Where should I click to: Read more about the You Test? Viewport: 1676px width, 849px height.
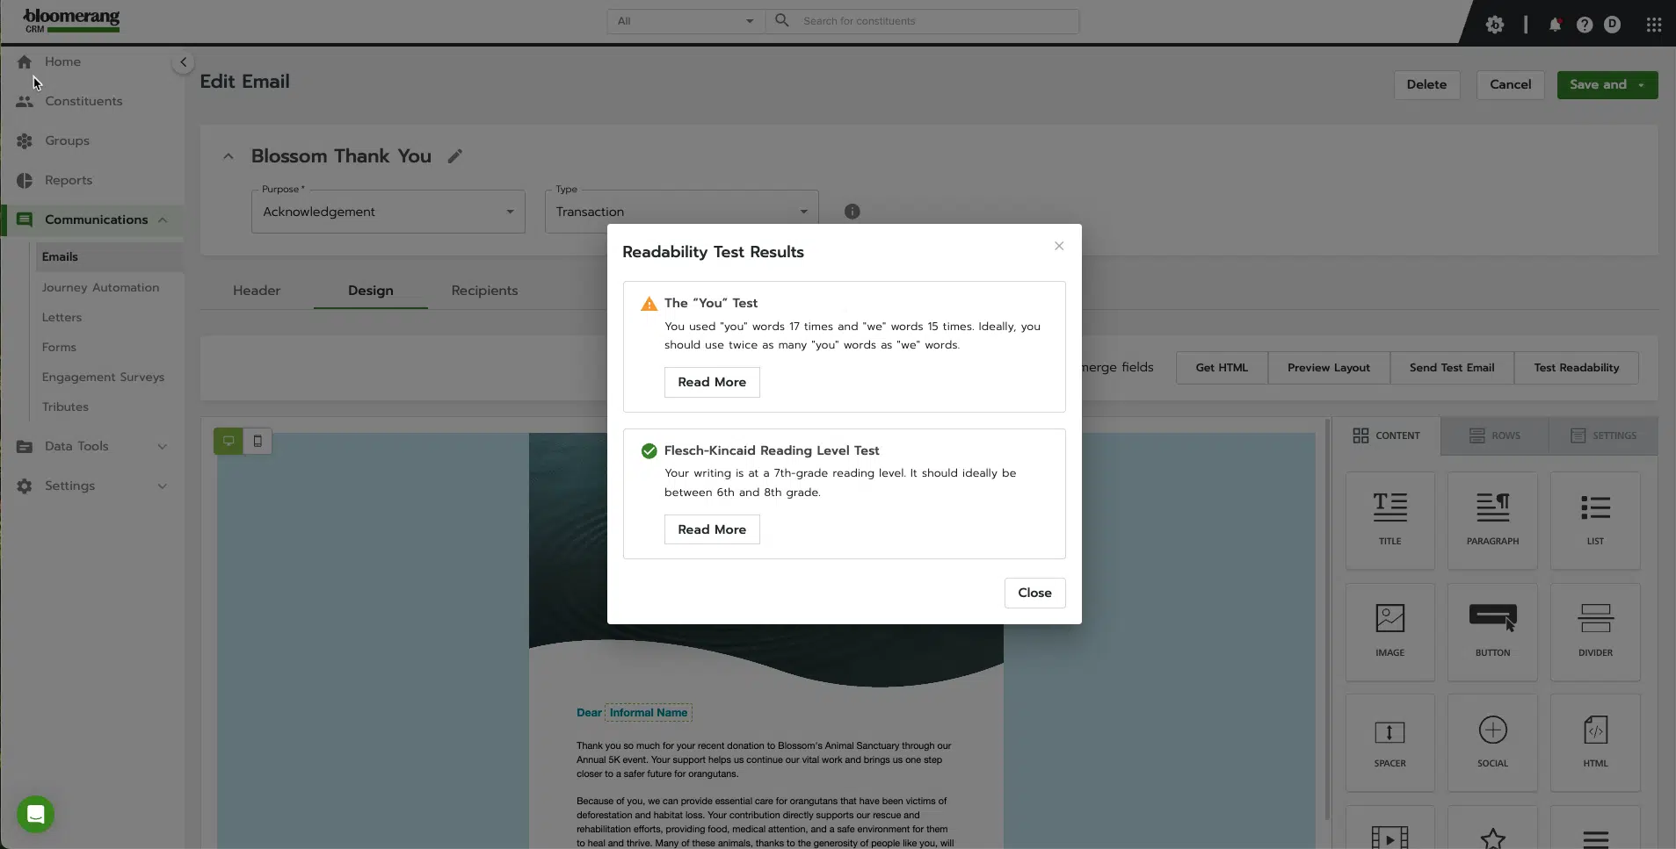tap(711, 382)
